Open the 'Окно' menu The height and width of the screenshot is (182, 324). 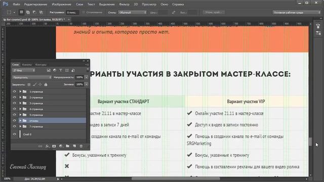click(x=164, y=5)
